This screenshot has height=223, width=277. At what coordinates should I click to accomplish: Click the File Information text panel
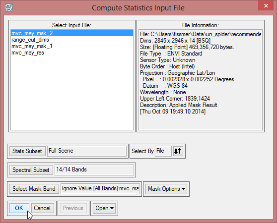pyautogui.click(x=201, y=80)
